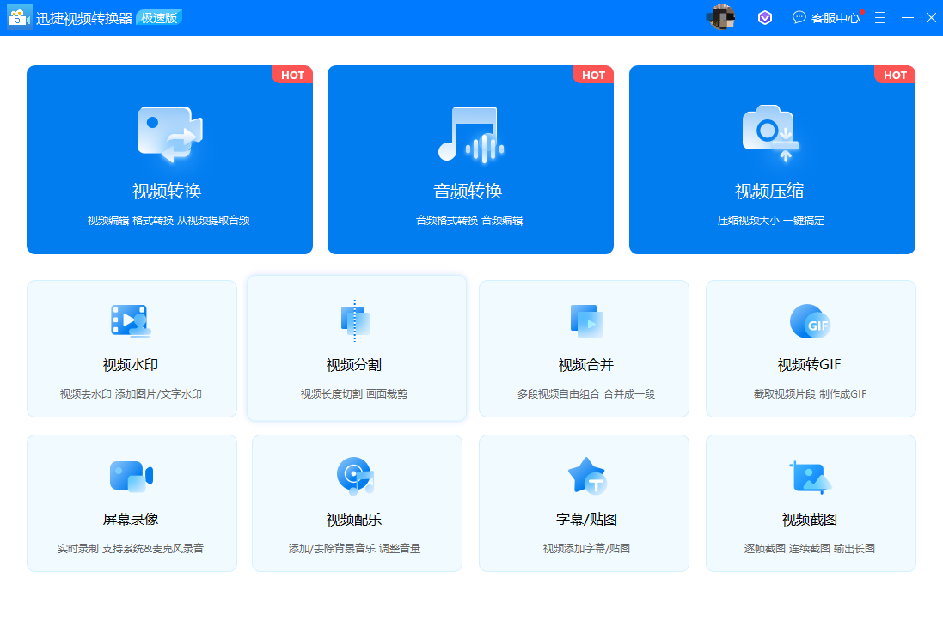This screenshot has width=943, height=621.
Task: Click the 视频分割 split icon
Action: click(x=355, y=320)
